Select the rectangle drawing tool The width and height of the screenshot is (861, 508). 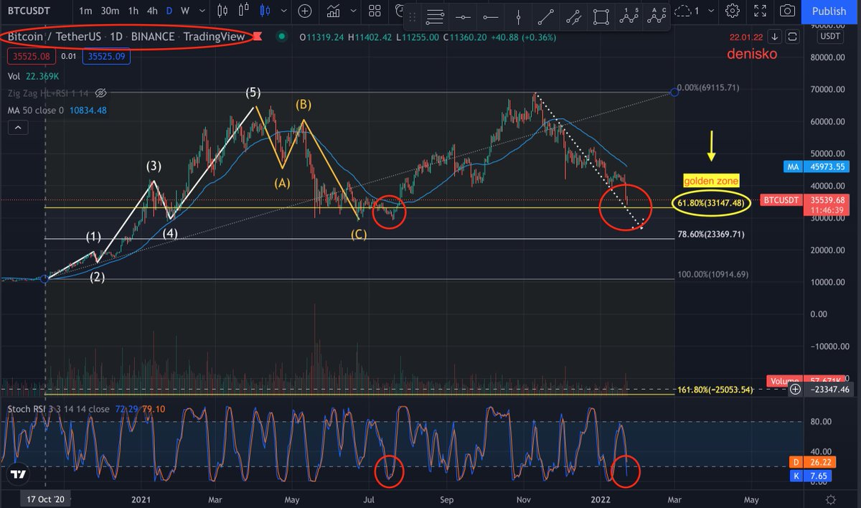pos(601,17)
